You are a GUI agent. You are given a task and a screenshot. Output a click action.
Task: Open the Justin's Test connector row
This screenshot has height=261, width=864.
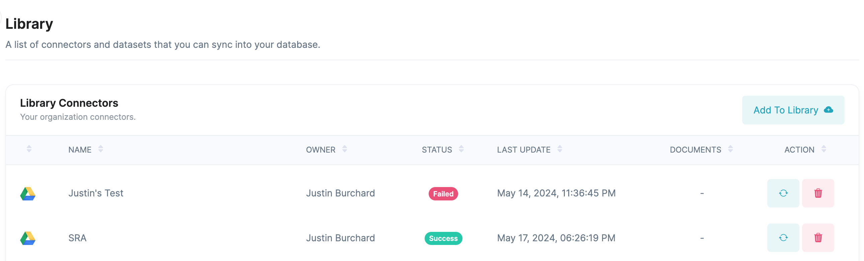pyautogui.click(x=432, y=193)
